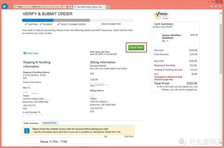Click the Norton Secured badge

pyautogui.click(x=162, y=15)
